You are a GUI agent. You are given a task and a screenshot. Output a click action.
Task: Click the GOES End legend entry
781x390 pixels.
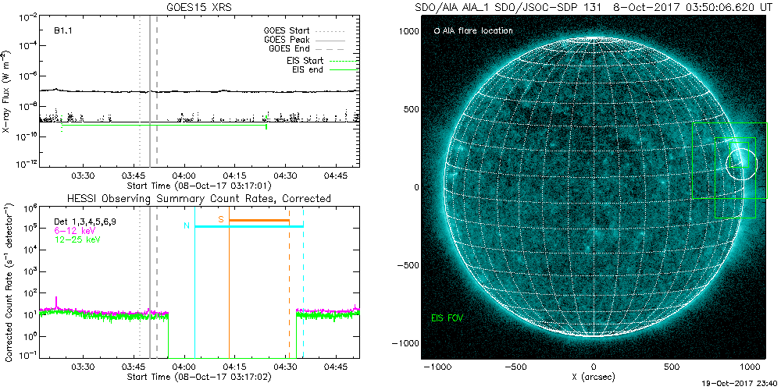[x=290, y=48]
